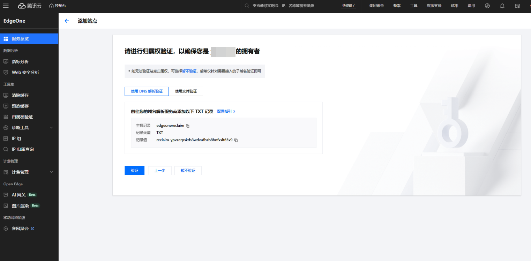Click the 清除缓存 sidebar icon
This screenshot has height=261, width=531.
pyautogui.click(x=6, y=95)
